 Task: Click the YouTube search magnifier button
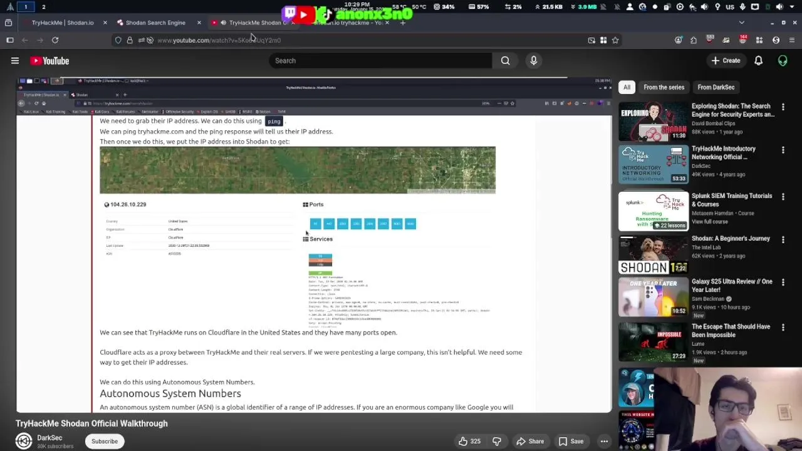pyautogui.click(x=505, y=61)
